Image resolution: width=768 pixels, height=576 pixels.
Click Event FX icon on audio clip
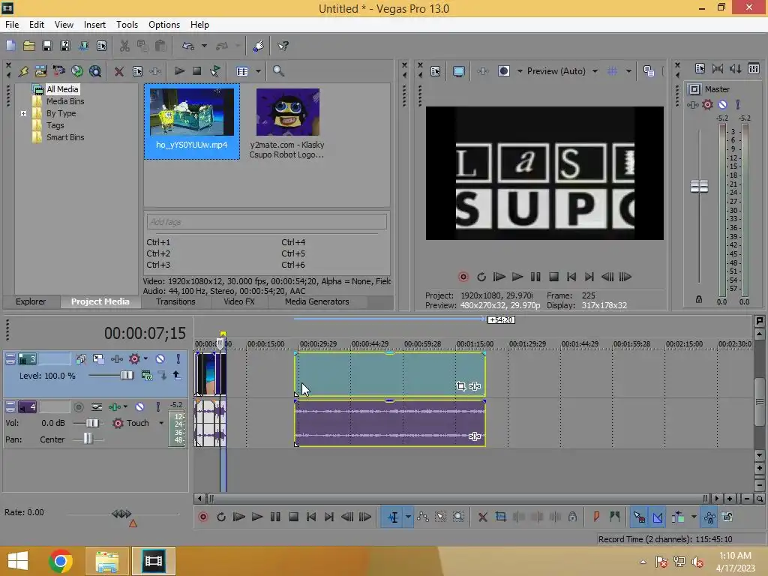475,436
